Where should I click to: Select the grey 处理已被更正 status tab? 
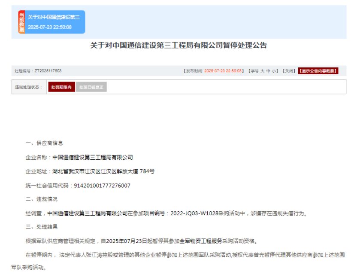[91, 87]
